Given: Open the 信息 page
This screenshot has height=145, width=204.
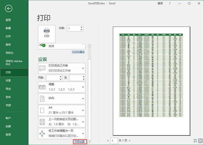Looking at the screenshot, I should (8, 20).
